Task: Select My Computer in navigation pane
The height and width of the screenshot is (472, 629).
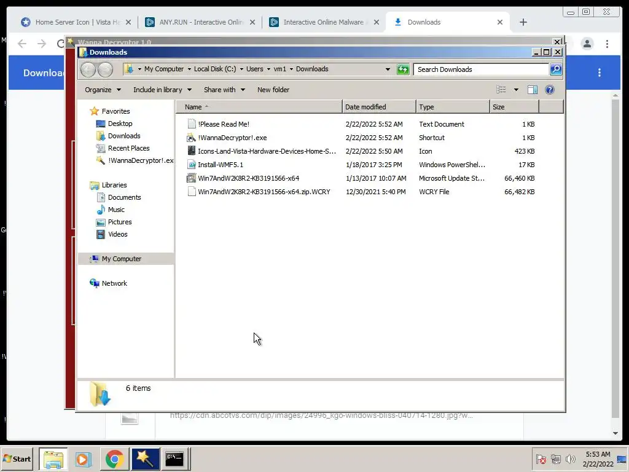Action: click(121, 259)
